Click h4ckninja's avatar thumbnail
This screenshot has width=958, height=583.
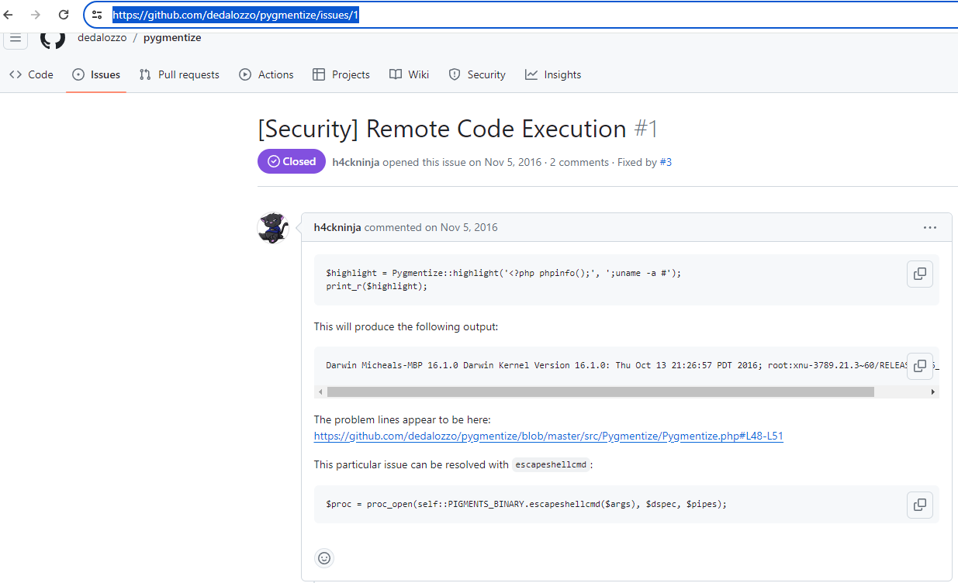pos(272,228)
